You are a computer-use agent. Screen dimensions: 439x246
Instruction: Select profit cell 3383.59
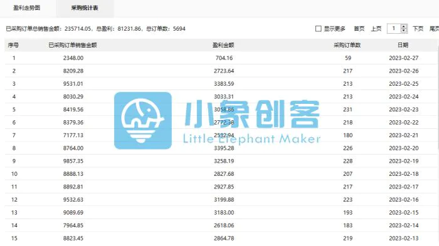(x=224, y=84)
